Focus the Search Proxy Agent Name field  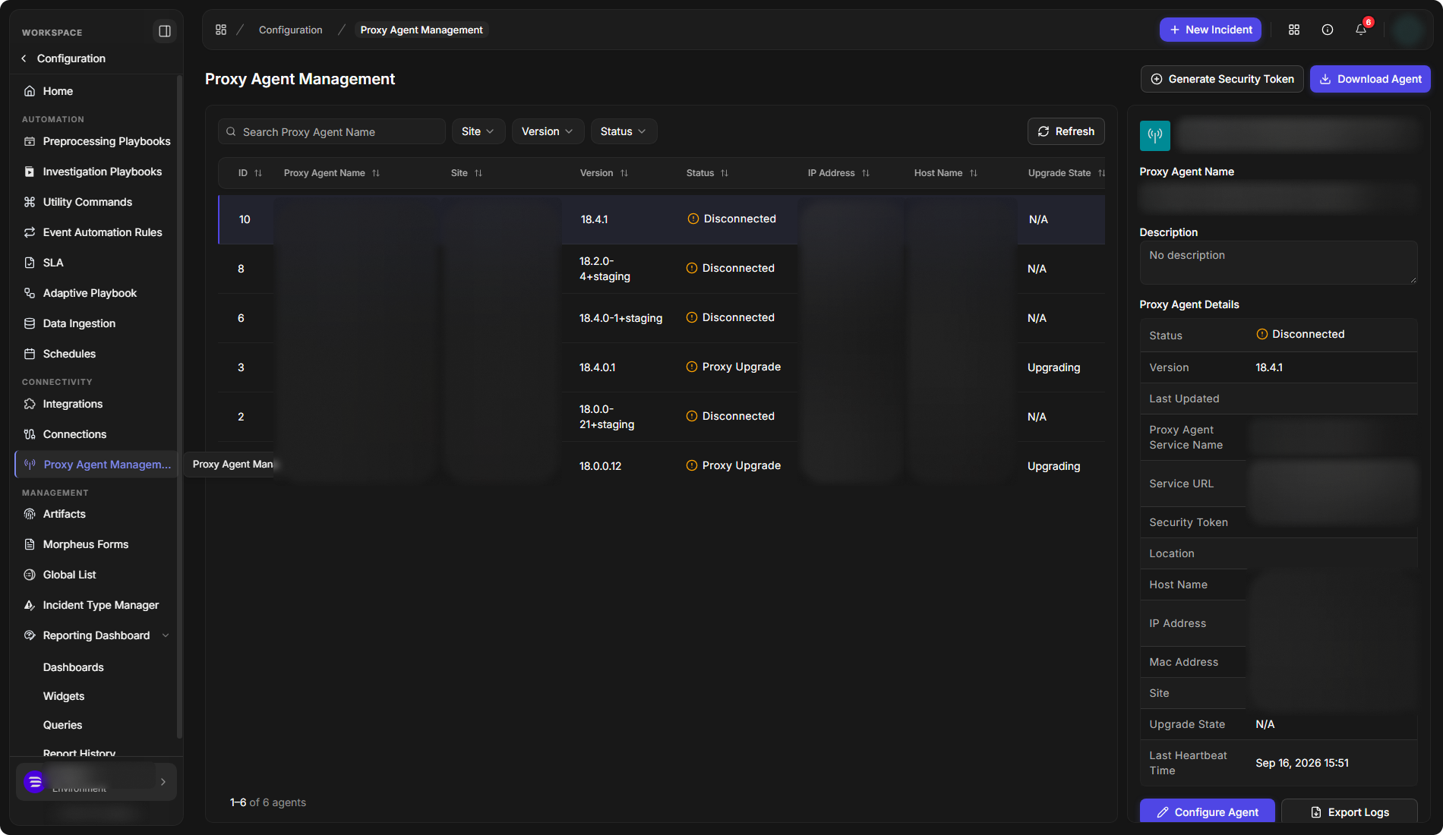[x=332, y=131]
